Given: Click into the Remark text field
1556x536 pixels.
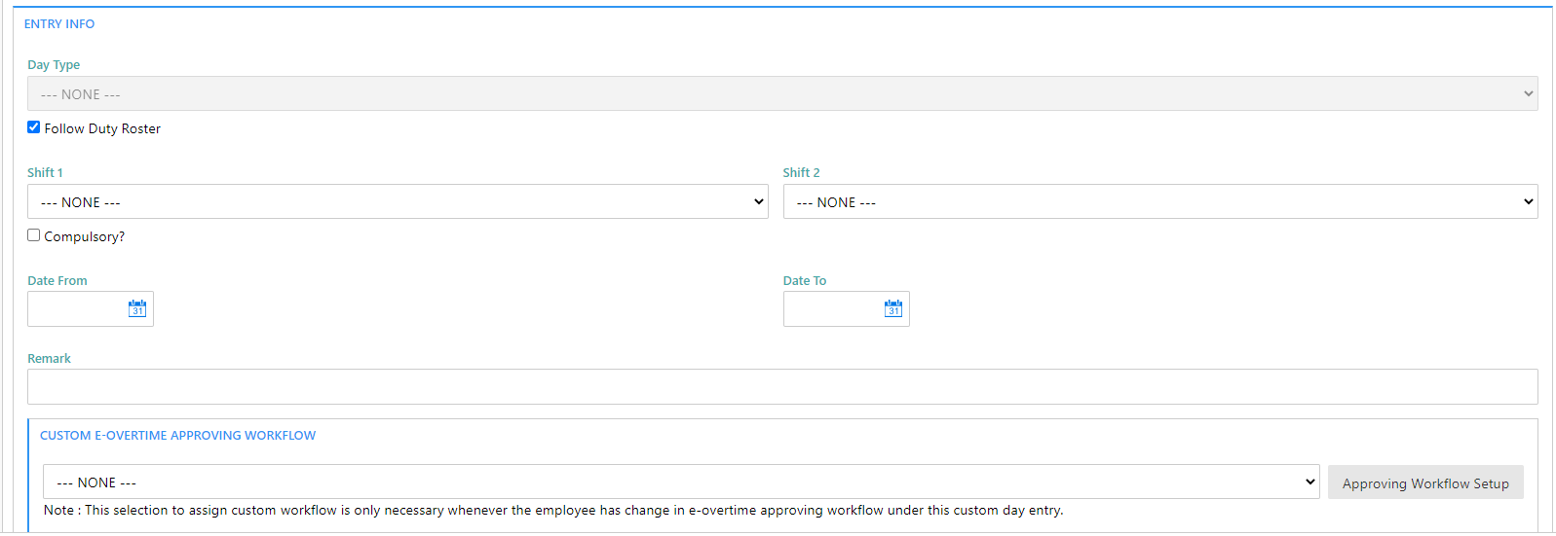Looking at the screenshot, I should (x=782, y=386).
